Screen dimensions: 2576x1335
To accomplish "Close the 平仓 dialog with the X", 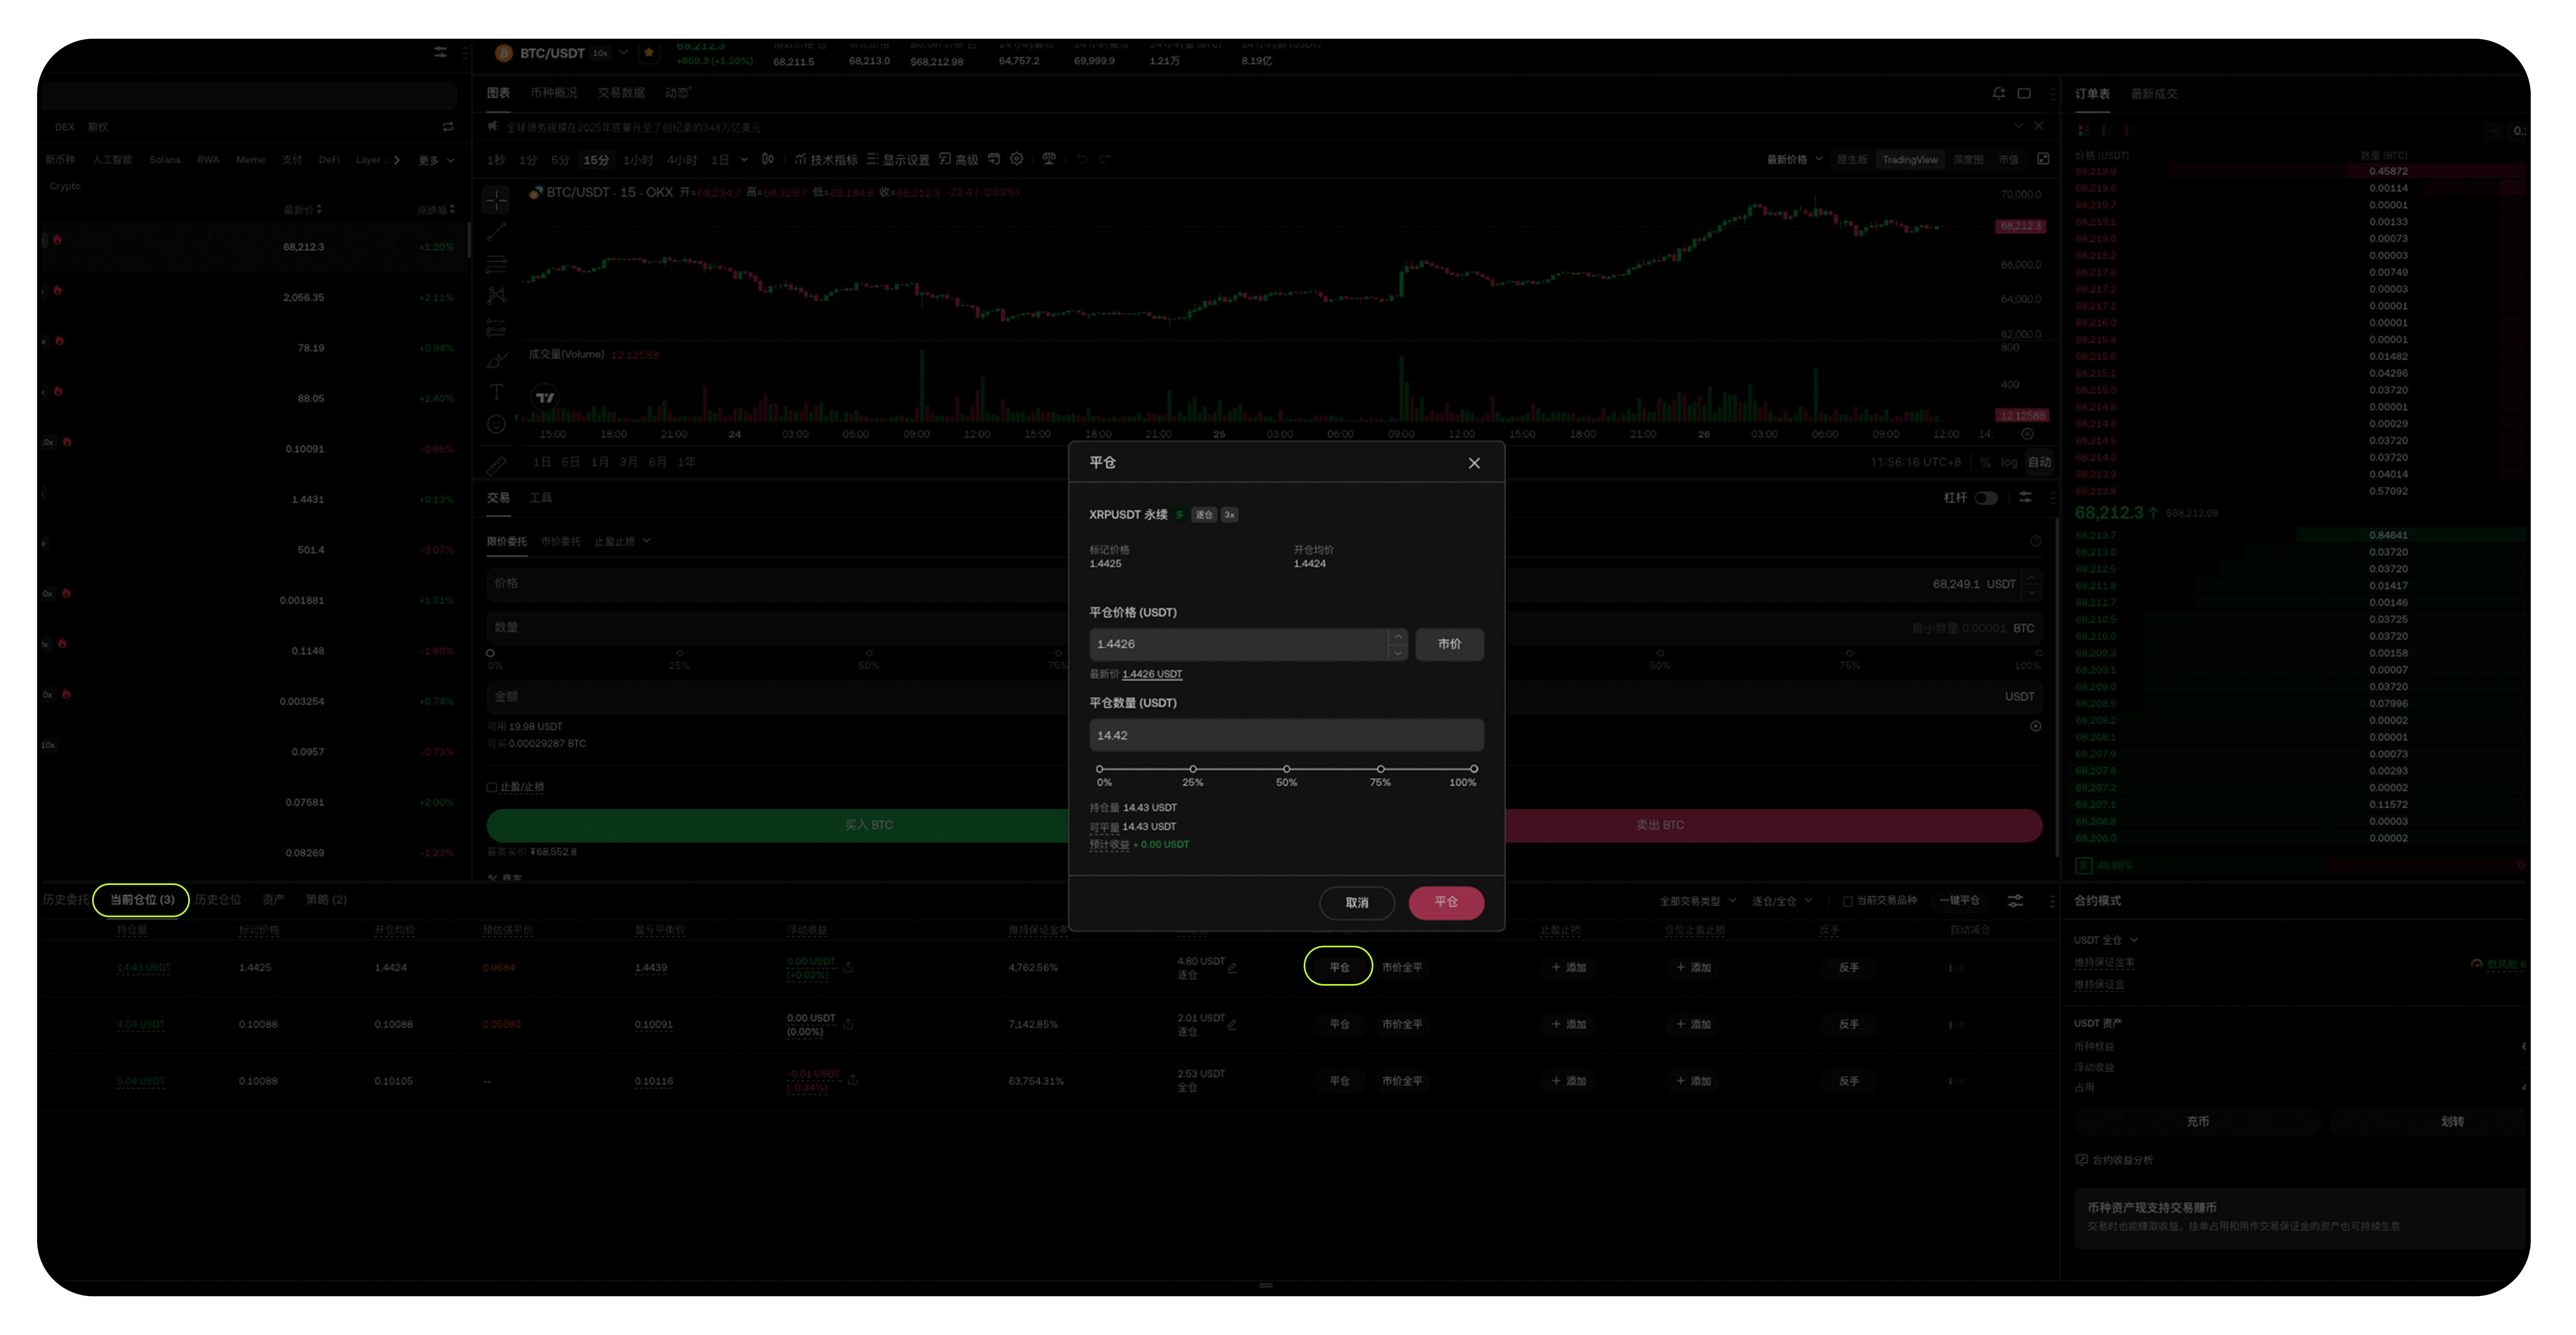I will tap(1474, 463).
